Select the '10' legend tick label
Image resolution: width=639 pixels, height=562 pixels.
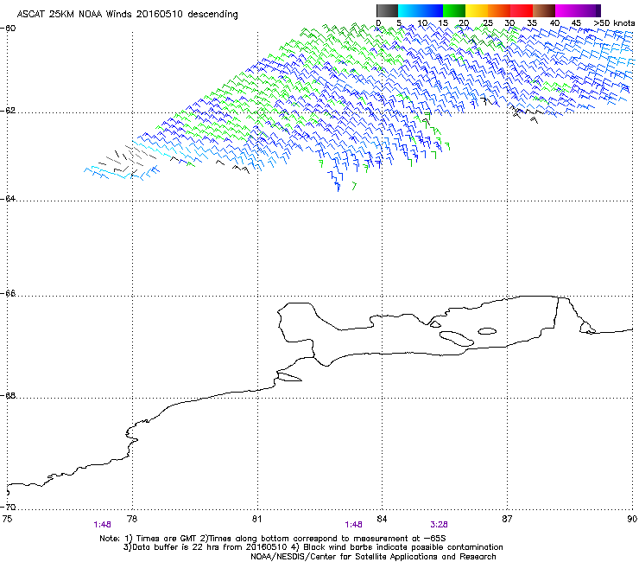click(422, 23)
